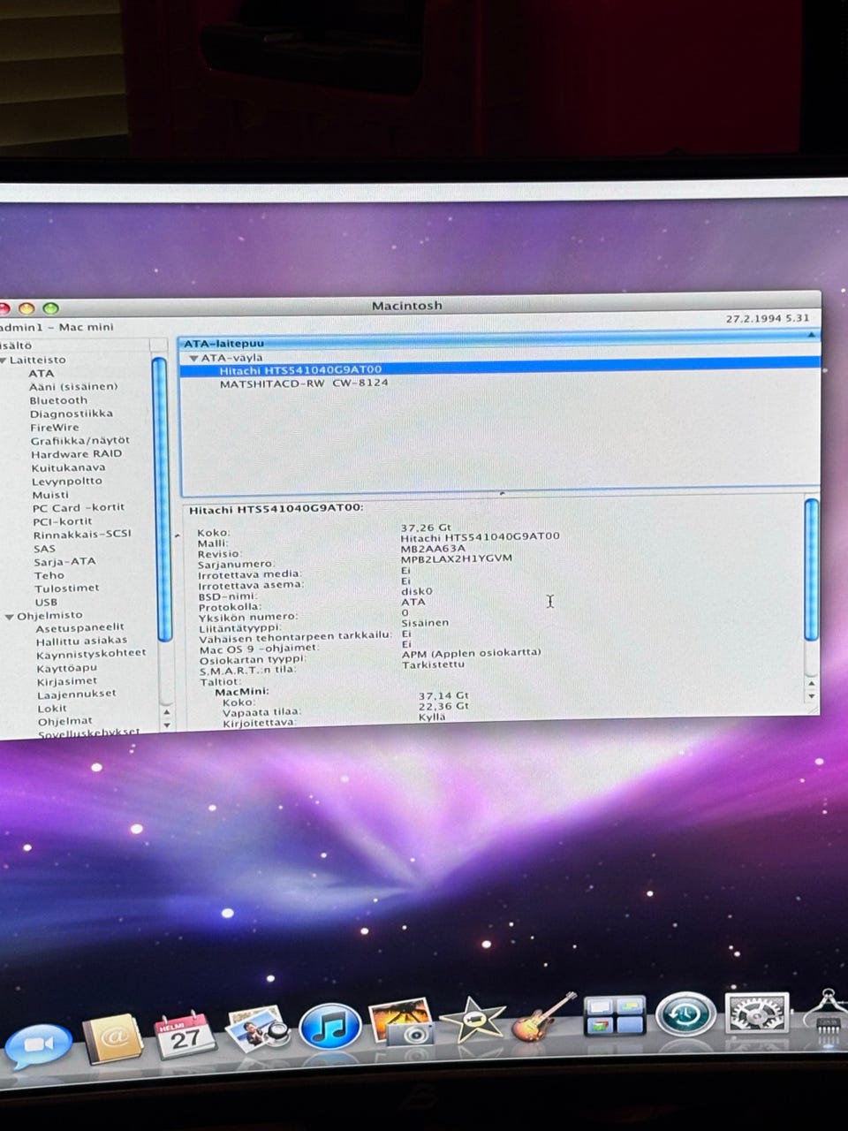Select USB in the sidebar
848x1131 pixels.
pyautogui.click(x=46, y=603)
